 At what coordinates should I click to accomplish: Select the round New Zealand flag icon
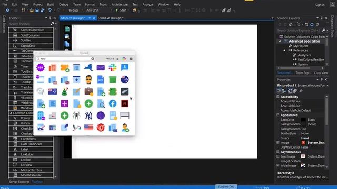point(125,79)
